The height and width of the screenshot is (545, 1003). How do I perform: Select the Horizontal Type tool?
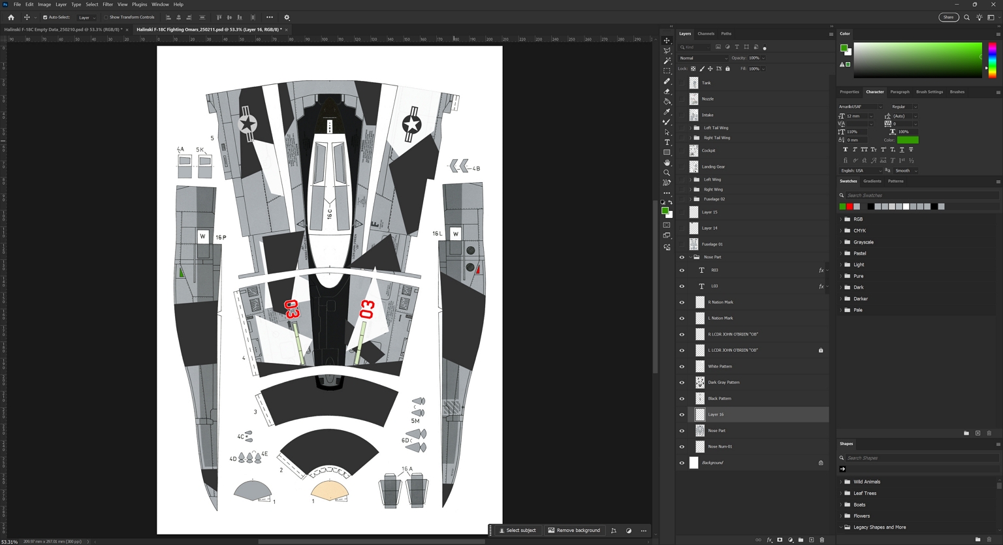point(667,142)
